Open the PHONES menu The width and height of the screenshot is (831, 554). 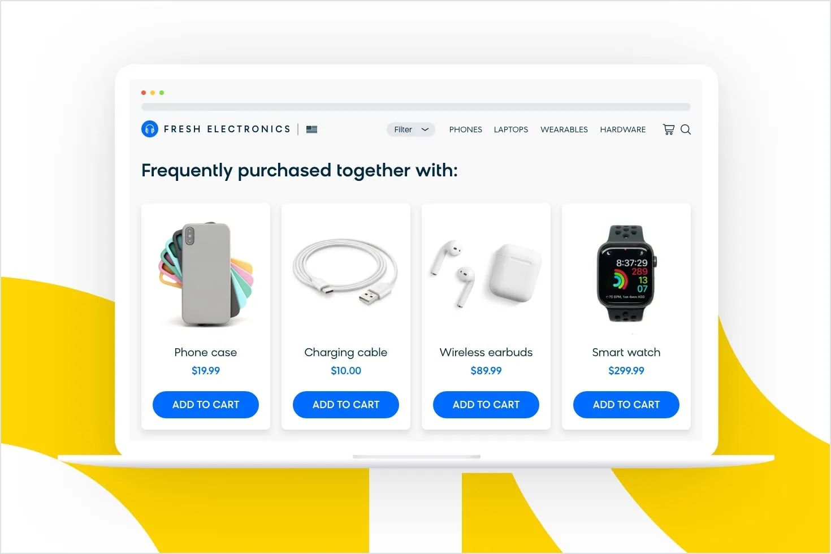tap(466, 129)
